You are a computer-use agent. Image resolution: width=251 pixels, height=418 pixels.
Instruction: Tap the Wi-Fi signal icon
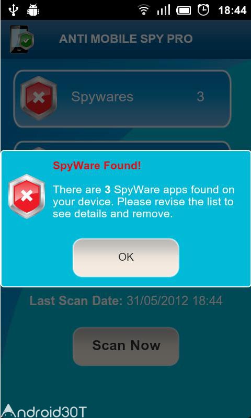pyautogui.click(x=144, y=10)
